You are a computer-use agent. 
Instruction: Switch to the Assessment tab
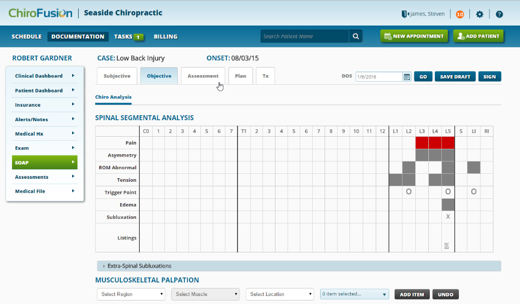(202, 76)
